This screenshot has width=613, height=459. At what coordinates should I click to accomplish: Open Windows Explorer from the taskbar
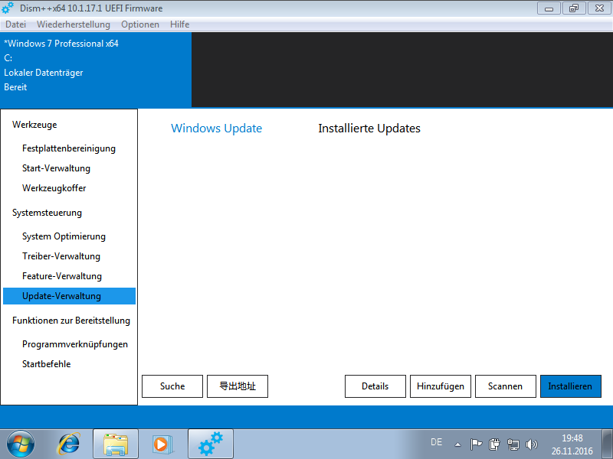click(x=116, y=444)
